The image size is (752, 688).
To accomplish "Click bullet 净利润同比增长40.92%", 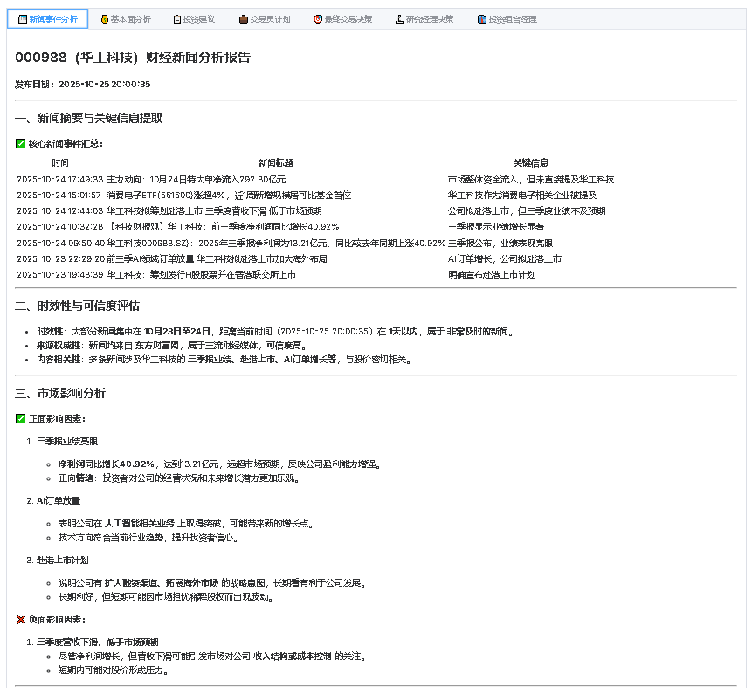I will [219, 464].
